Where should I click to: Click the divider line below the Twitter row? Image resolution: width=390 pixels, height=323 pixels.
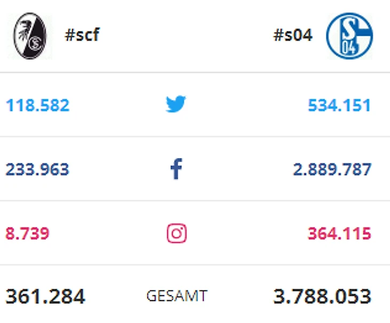[195, 137]
